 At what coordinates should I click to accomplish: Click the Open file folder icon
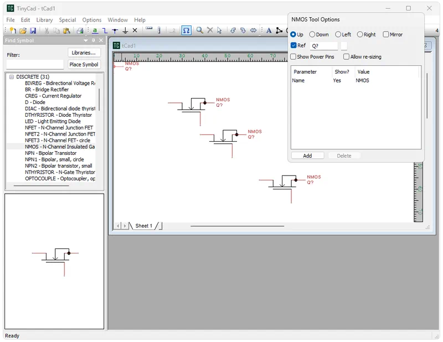point(23,30)
